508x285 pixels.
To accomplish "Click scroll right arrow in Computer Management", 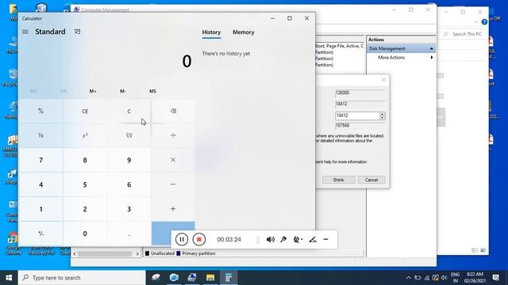I will (x=137, y=253).
